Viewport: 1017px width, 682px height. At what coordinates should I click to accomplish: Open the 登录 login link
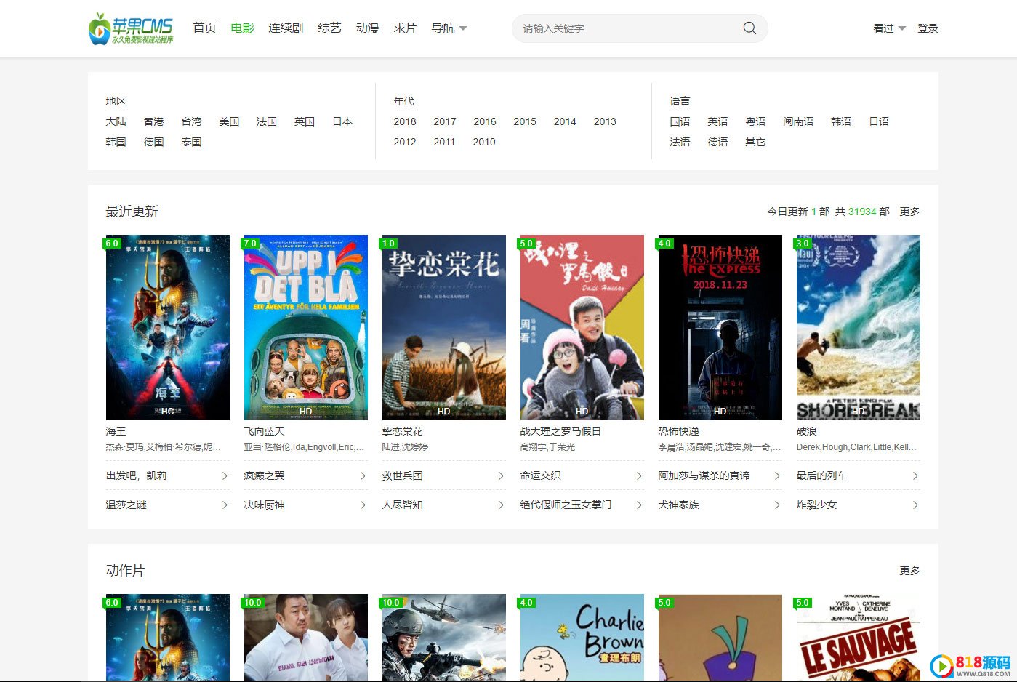[x=928, y=28]
